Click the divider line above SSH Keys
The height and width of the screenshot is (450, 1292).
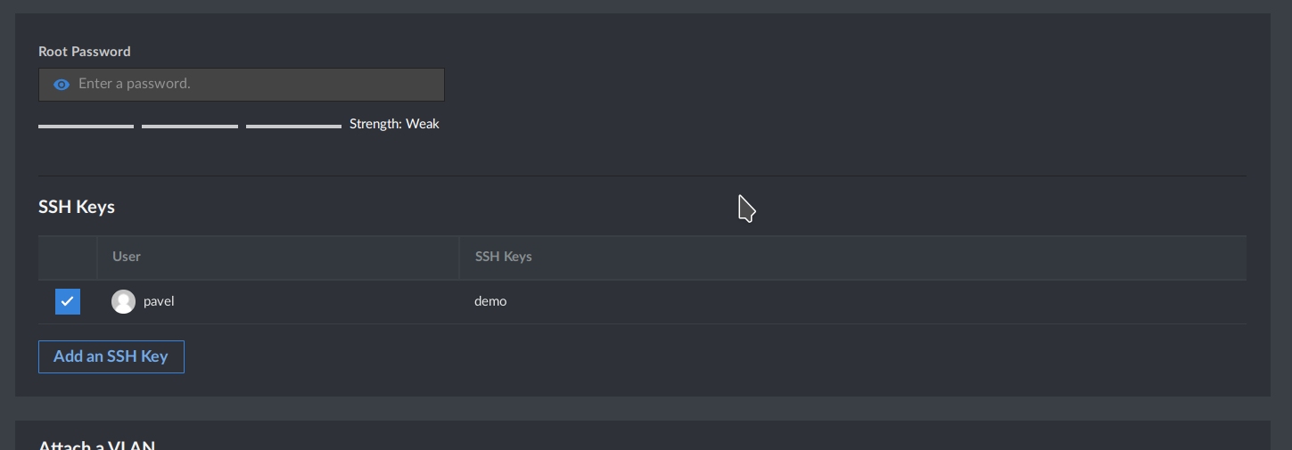(x=642, y=176)
